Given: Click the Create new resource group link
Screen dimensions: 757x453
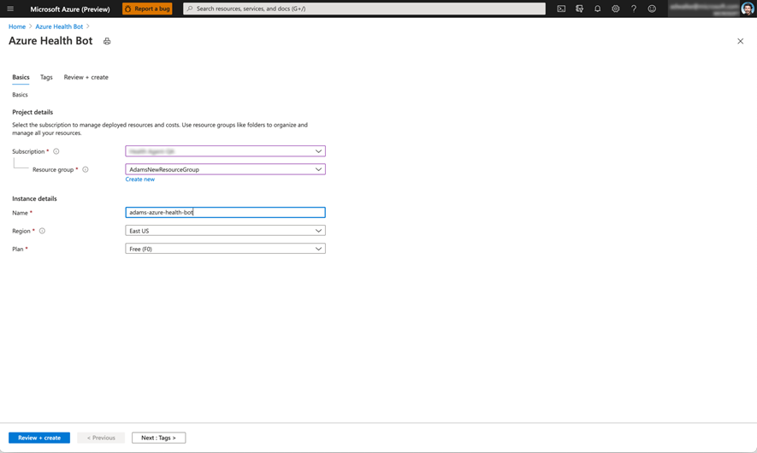Looking at the screenshot, I should click(140, 179).
